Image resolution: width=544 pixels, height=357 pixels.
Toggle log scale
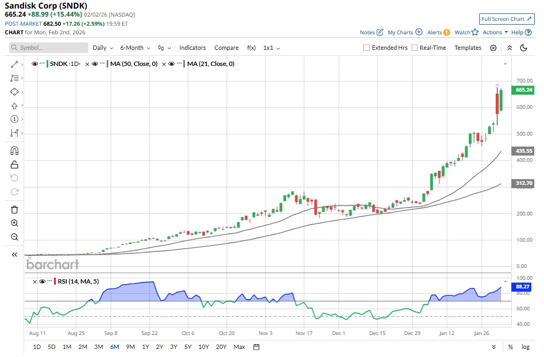(525, 347)
